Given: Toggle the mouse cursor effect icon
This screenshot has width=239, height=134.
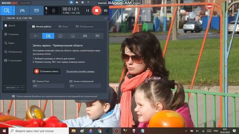Looking at the screenshot, I should [x=46, y=9].
